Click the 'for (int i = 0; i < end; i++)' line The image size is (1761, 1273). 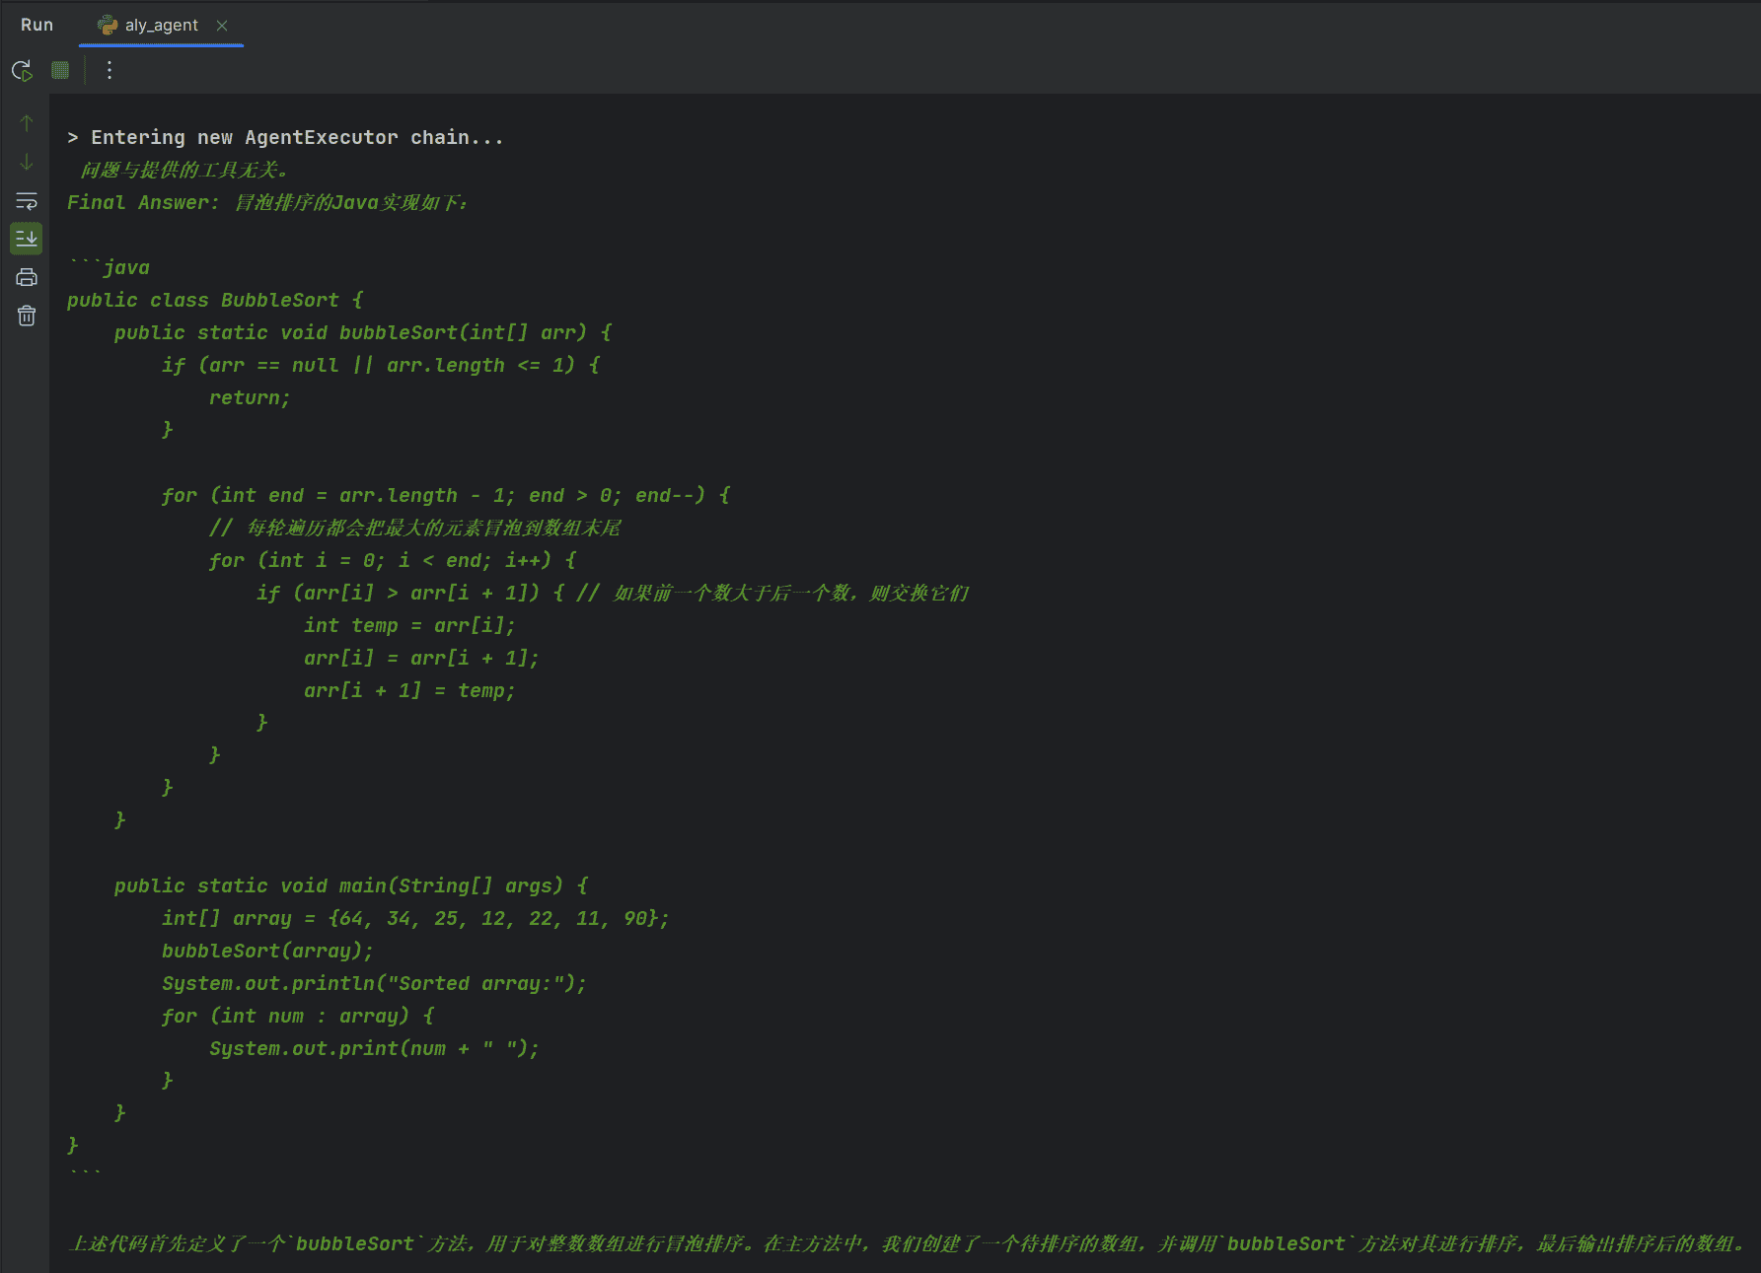(x=393, y=560)
